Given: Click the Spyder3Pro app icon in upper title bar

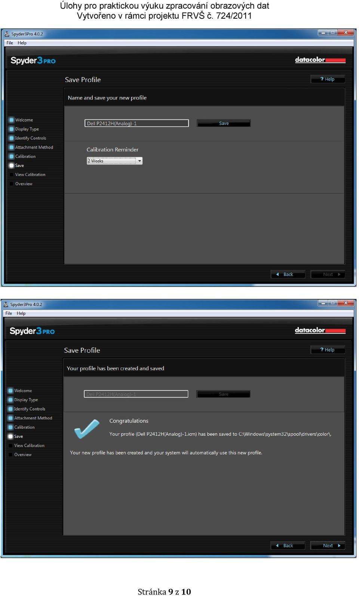Looking at the screenshot, I should [7, 34].
